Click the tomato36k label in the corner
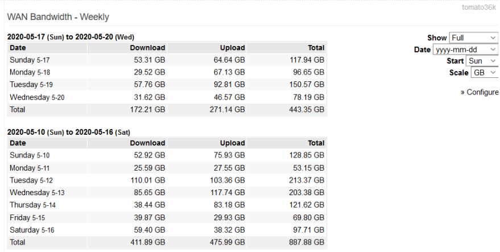Image resolution: width=500 pixels, height=252 pixels. [479, 7]
